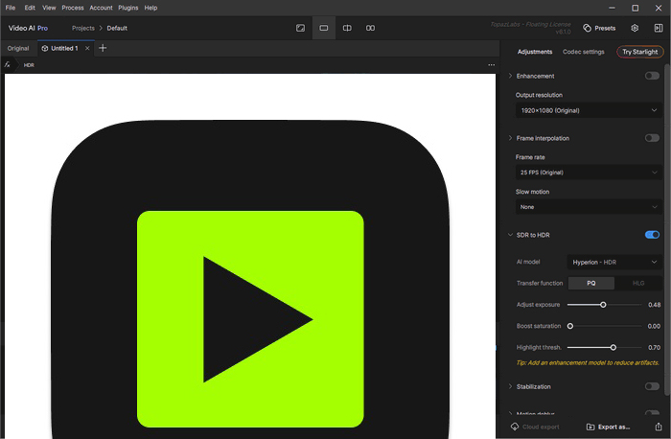The width and height of the screenshot is (671, 439).
Task: Close the Untitled 1 tab
Action: pyautogui.click(x=87, y=48)
